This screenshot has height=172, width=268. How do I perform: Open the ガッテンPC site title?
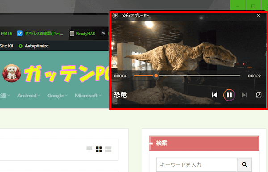pos(66,73)
